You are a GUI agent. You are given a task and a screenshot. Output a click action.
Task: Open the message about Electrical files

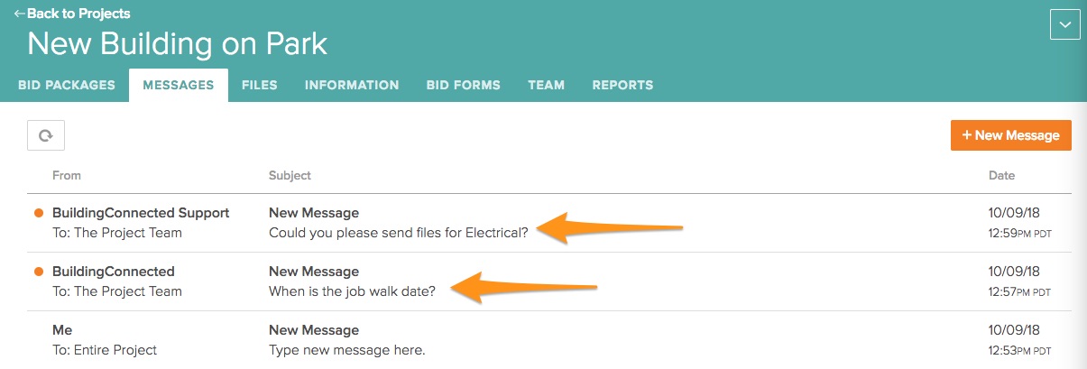(x=398, y=233)
